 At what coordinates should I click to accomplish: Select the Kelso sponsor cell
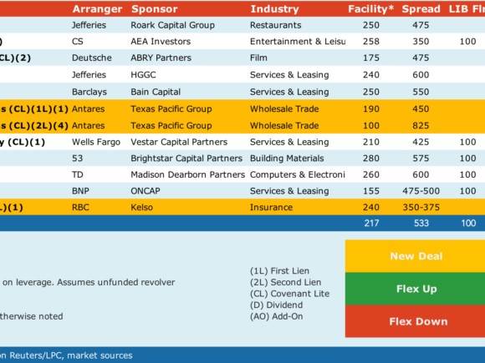point(141,207)
